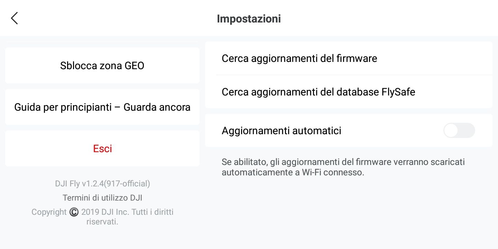Click the Aggiornamenti automatici label text
The image size is (498, 249).
coord(282,131)
